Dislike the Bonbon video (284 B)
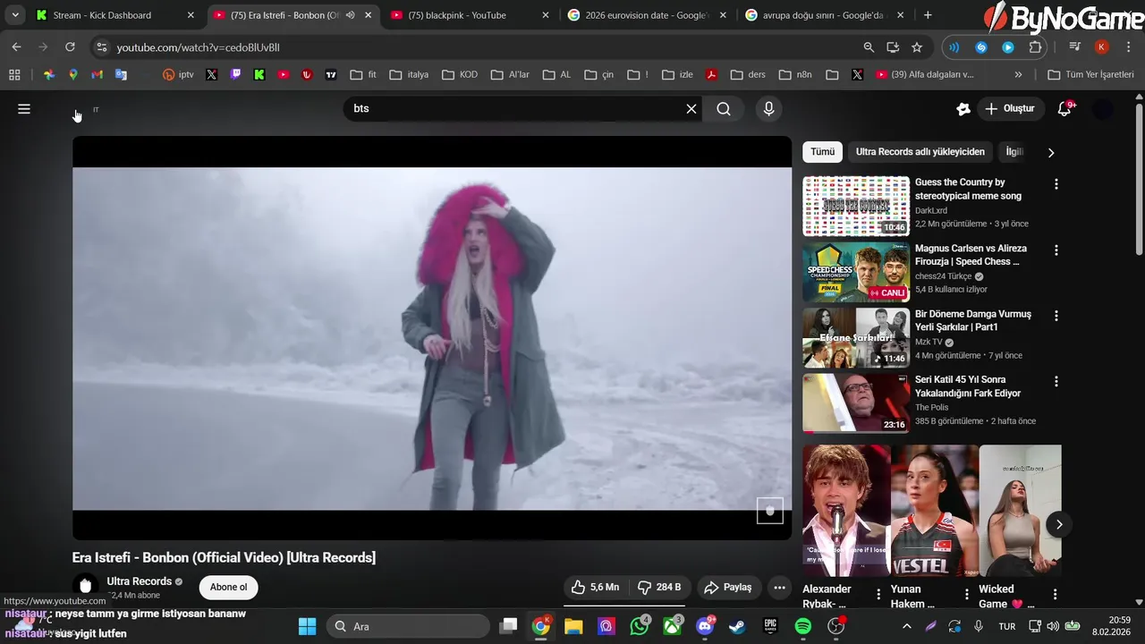 [x=659, y=588]
